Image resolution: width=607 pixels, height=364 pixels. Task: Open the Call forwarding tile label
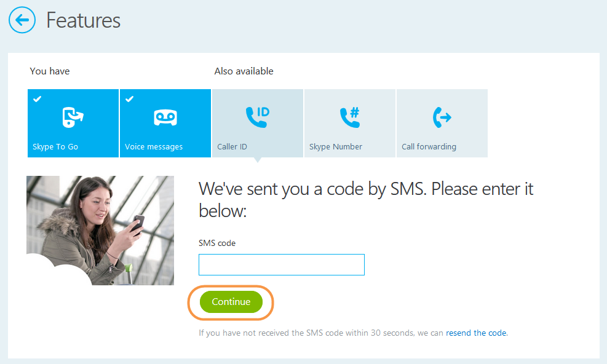click(x=429, y=147)
